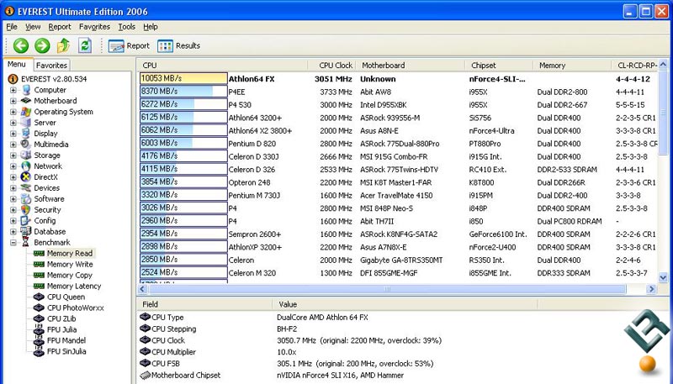Viewport: 673px width, 384px height.
Task: Select the Server icon in tree
Action: 26,123
